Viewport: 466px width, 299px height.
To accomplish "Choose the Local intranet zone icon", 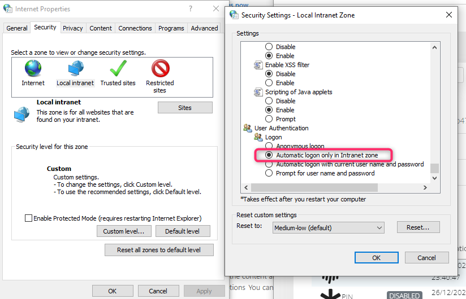I will [x=75, y=69].
